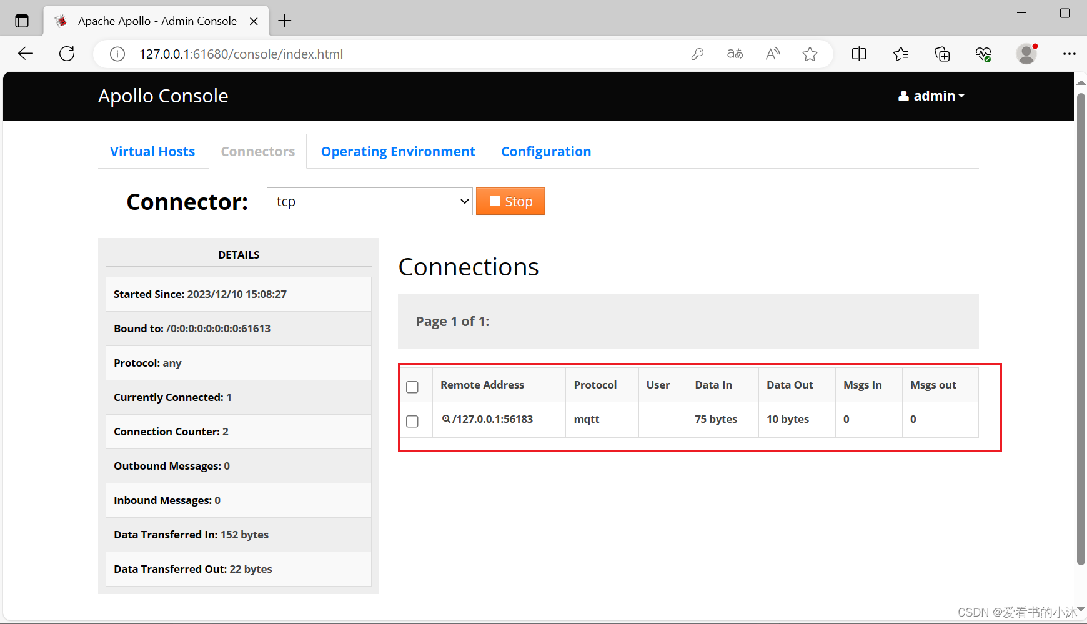Open connection /127.0.0.1:56183 details link
1087x624 pixels.
pyautogui.click(x=492, y=419)
